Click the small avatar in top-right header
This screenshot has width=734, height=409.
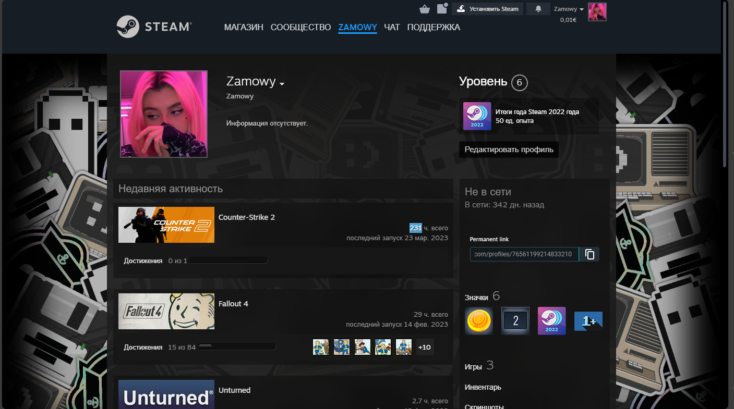pos(597,11)
